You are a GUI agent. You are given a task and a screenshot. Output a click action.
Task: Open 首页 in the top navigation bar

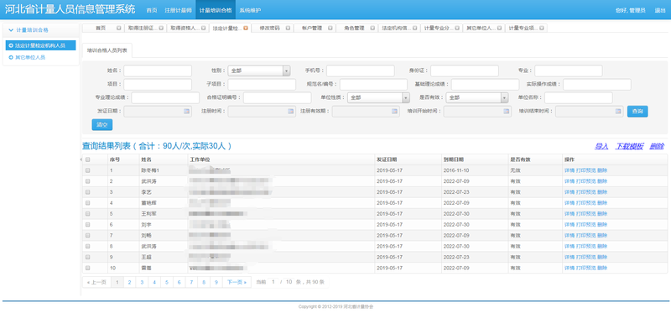152,10
